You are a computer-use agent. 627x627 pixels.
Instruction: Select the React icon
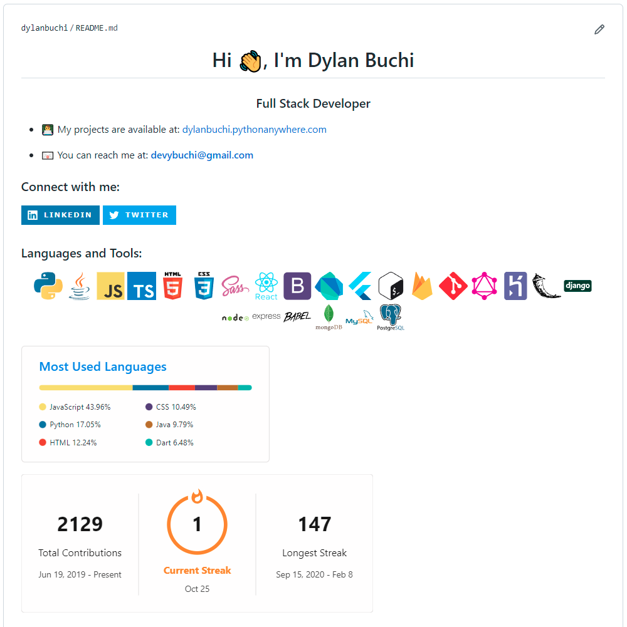(x=266, y=286)
